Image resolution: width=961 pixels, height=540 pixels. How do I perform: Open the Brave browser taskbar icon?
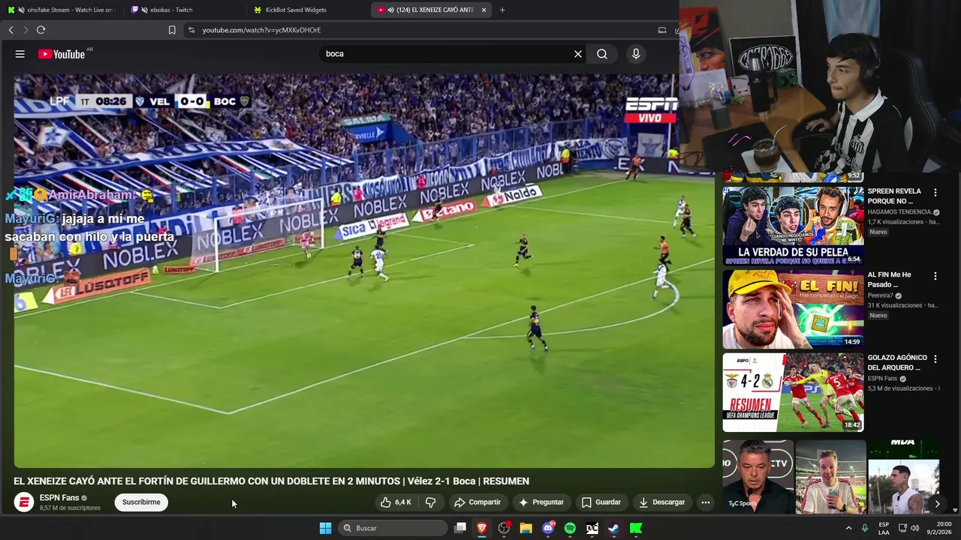pos(482,528)
